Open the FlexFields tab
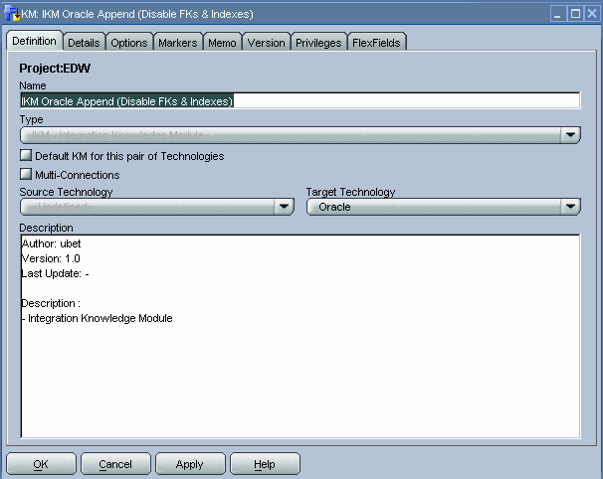 coord(376,43)
